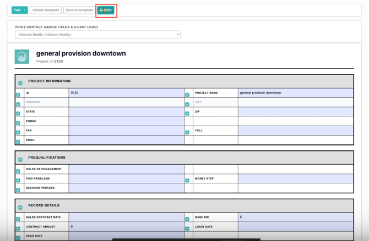Viewport: 369px width, 241px height.
Task: Toggle the Record Details section checkbox
Action: click(x=20, y=208)
